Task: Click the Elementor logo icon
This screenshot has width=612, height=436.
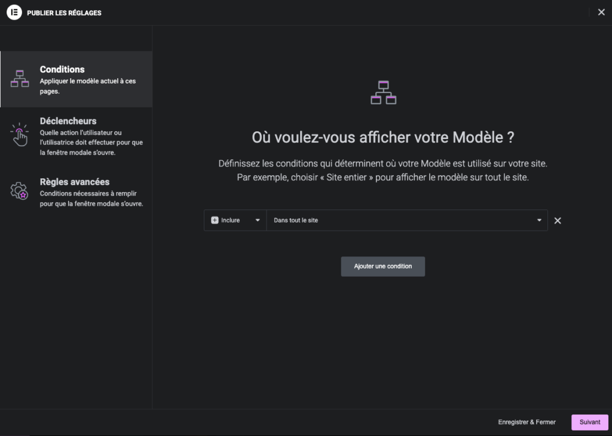Action: click(14, 13)
